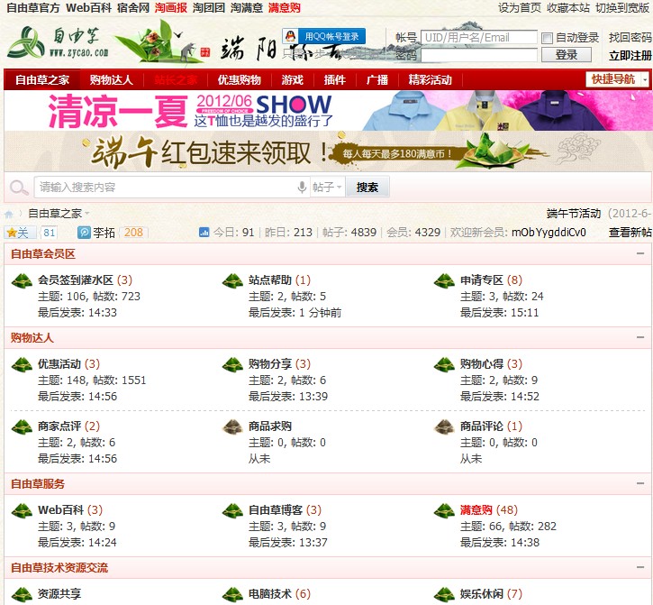This screenshot has height=605, width=653.
Task: Click the zongzi icon for Web百科 forum
Action: 22,510
